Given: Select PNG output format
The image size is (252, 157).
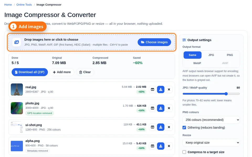Looking at the screenshot, I should [230, 55].
